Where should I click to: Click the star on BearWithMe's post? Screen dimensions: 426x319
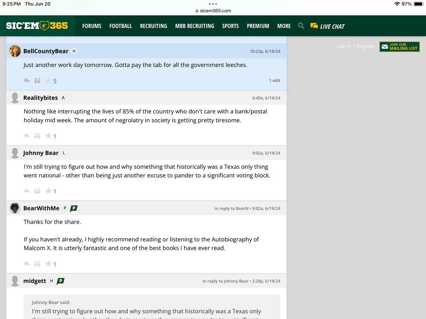pos(48,264)
